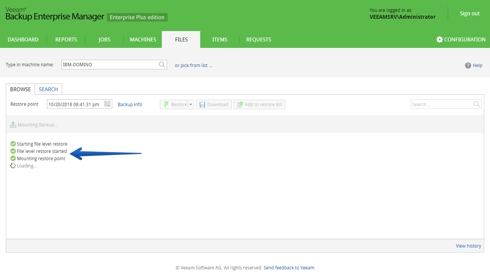
Task: Click the Download button
Action: click(214, 105)
